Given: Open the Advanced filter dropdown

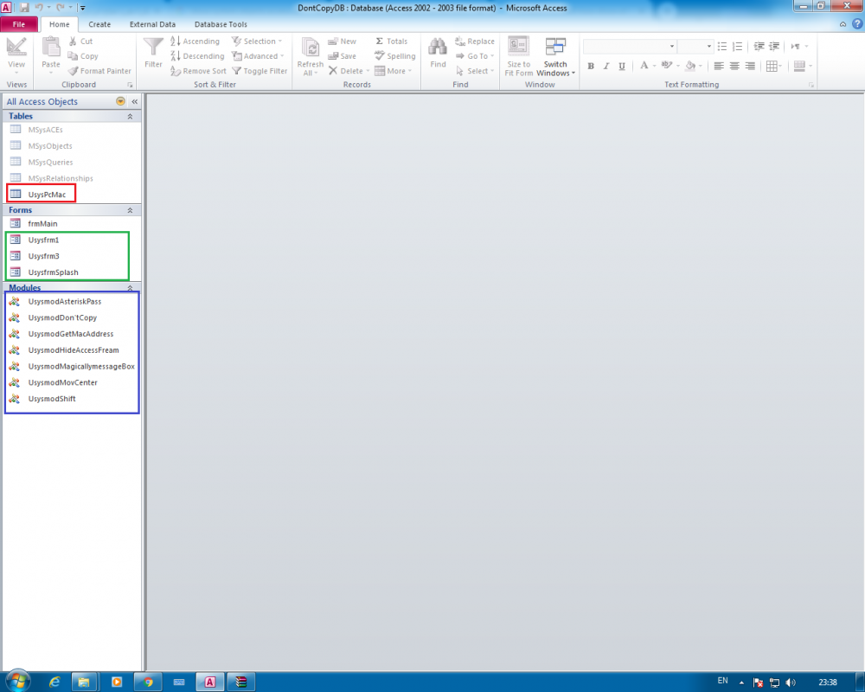Looking at the screenshot, I should [258, 56].
